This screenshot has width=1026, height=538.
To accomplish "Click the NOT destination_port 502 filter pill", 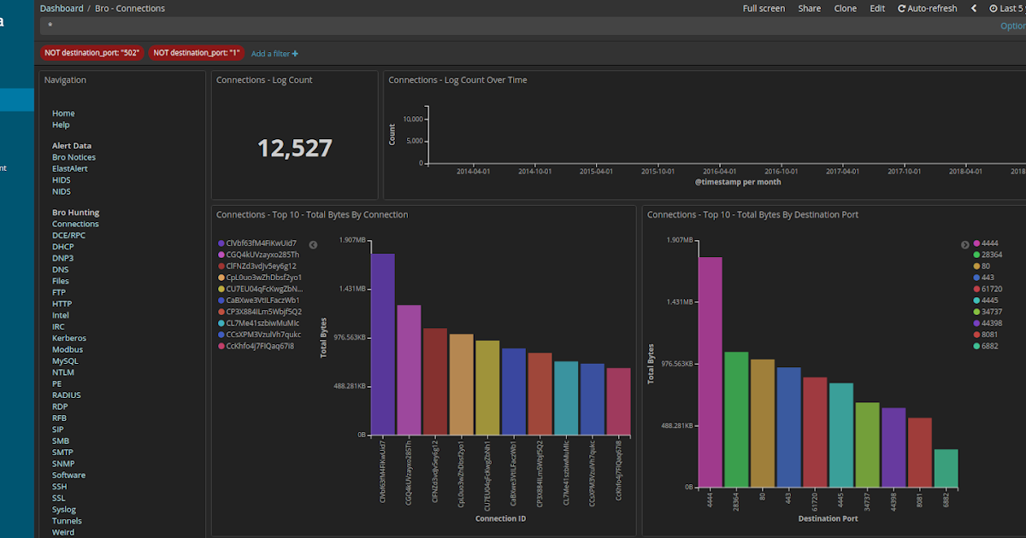I will point(91,52).
